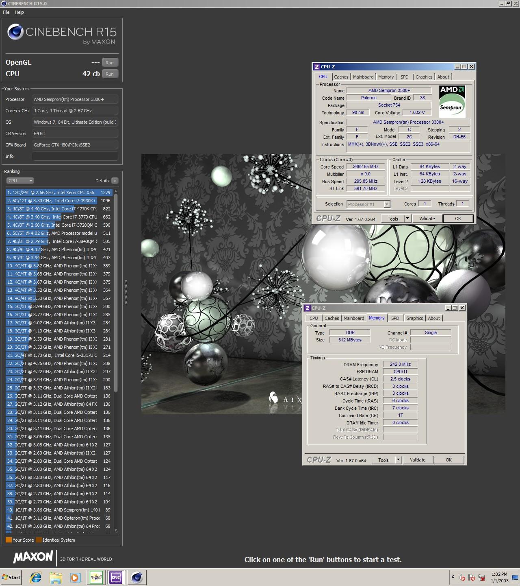Select ranking entry 1 Intel Xeon CPU X56
Viewport: 520px width, 586px height.
coord(59,192)
